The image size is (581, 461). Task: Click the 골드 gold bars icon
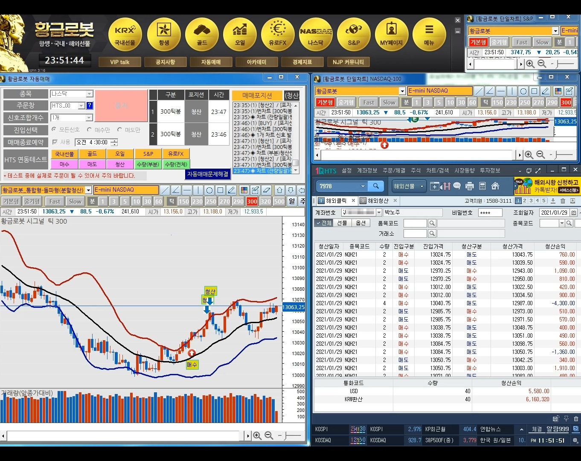click(202, 35)
